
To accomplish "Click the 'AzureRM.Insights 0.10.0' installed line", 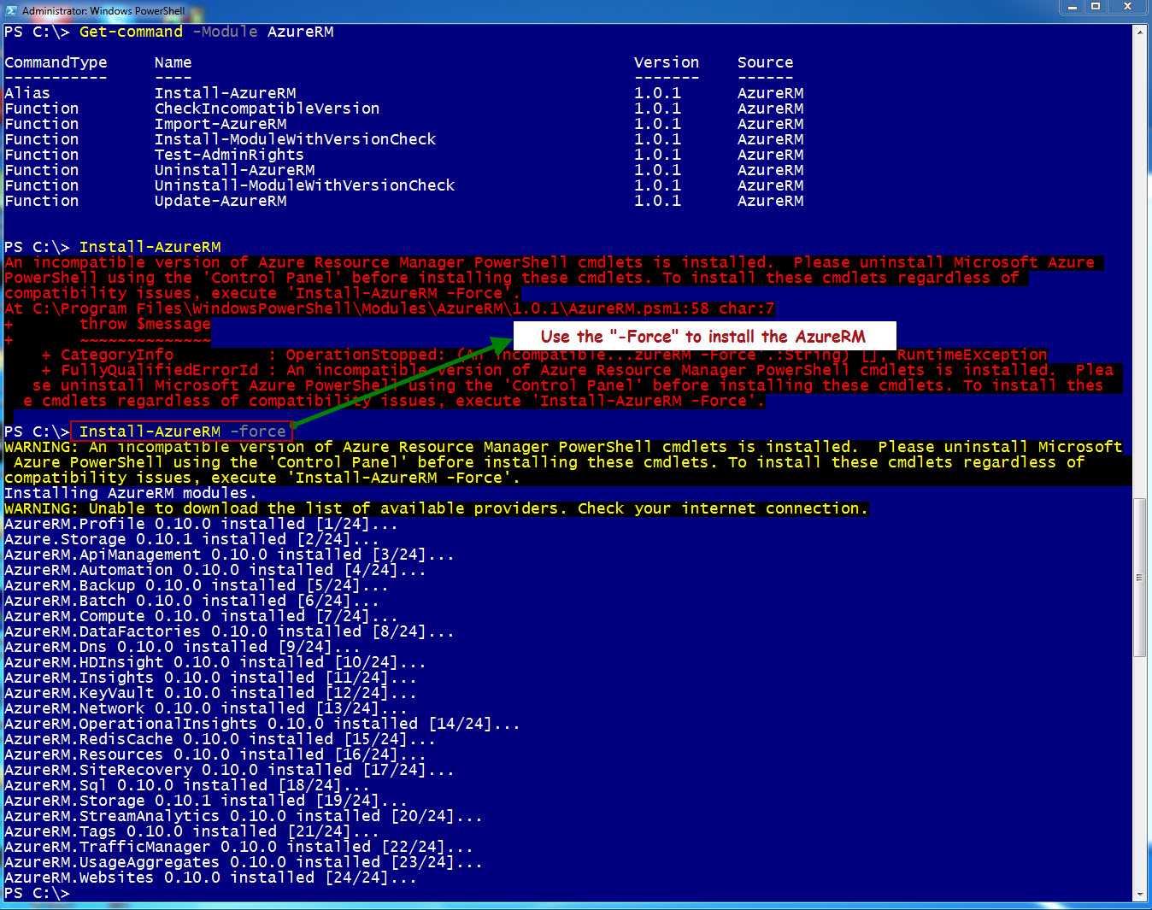I will point(210,678).
